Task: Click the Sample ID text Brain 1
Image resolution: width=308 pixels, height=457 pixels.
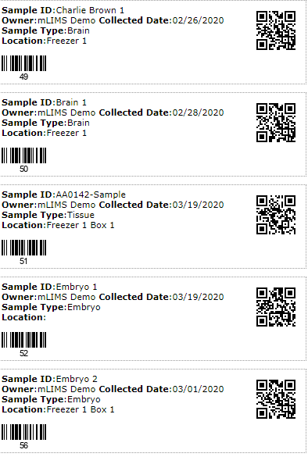Action: (x=71, y=102)
